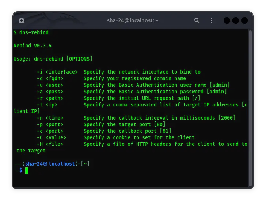Image resolution: width=266 pixels, height=202 pixels.
Task: Place cursor at the green prompt block
Action: [27, 170]
